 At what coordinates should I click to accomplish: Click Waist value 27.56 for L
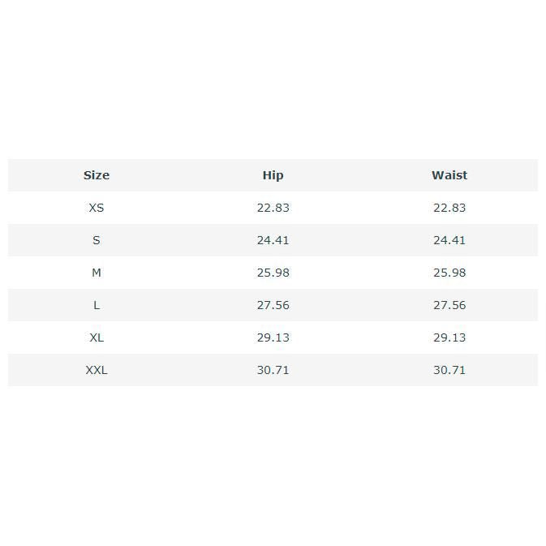pos(449,305)
